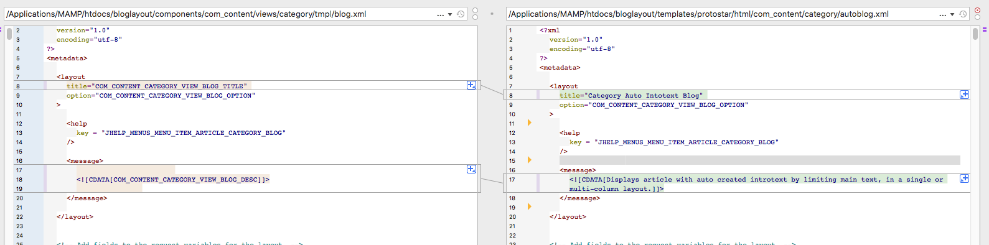Click left gutter line number 18
This screenshot has height=245, width=989.
click(x=19, y=179)
